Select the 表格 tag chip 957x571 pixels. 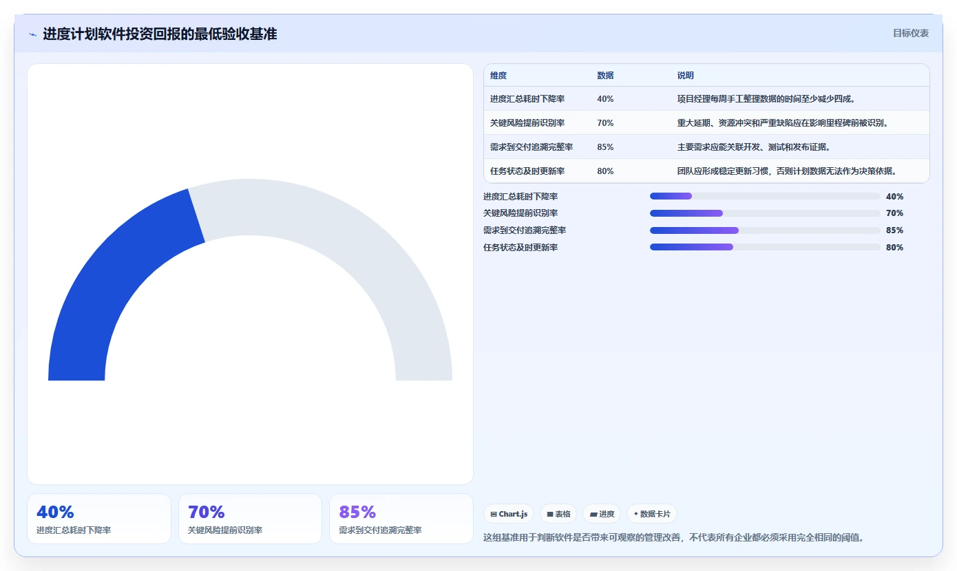558,514
